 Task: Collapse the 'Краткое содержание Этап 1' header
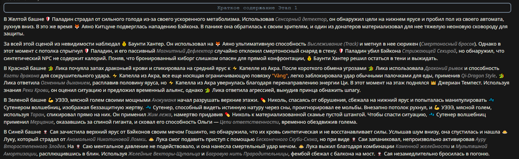click(x=257, y=7)
